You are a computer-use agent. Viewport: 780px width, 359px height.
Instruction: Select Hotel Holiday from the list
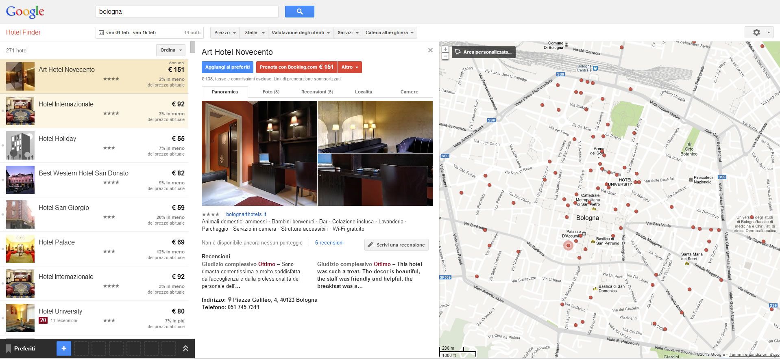coord(57,139)
